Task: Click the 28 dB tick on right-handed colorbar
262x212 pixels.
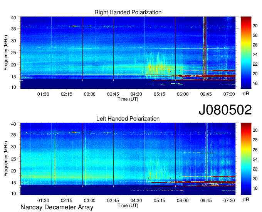Action: [x=255, y=35]
